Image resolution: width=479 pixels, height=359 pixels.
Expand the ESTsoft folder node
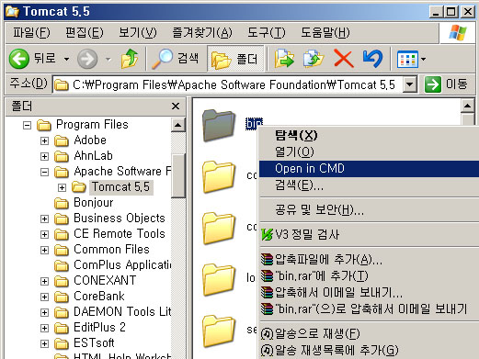[x=44, y=343]
